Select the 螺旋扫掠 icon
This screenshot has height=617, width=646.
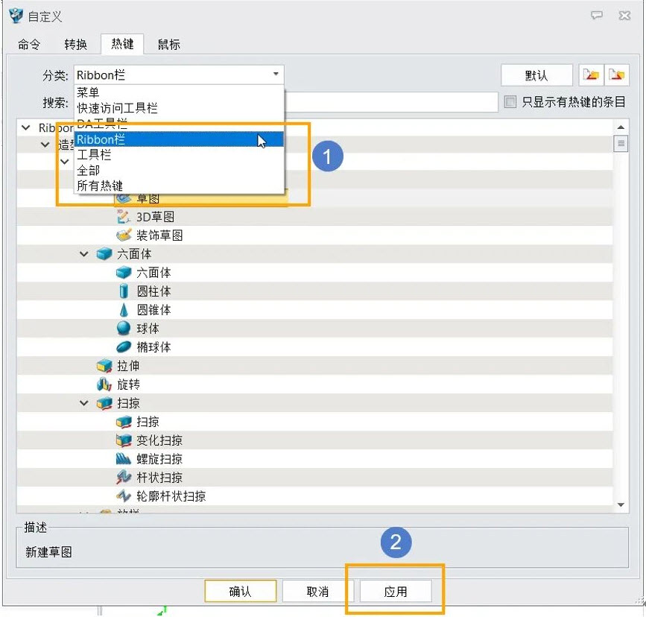click(x=124, y=459)
